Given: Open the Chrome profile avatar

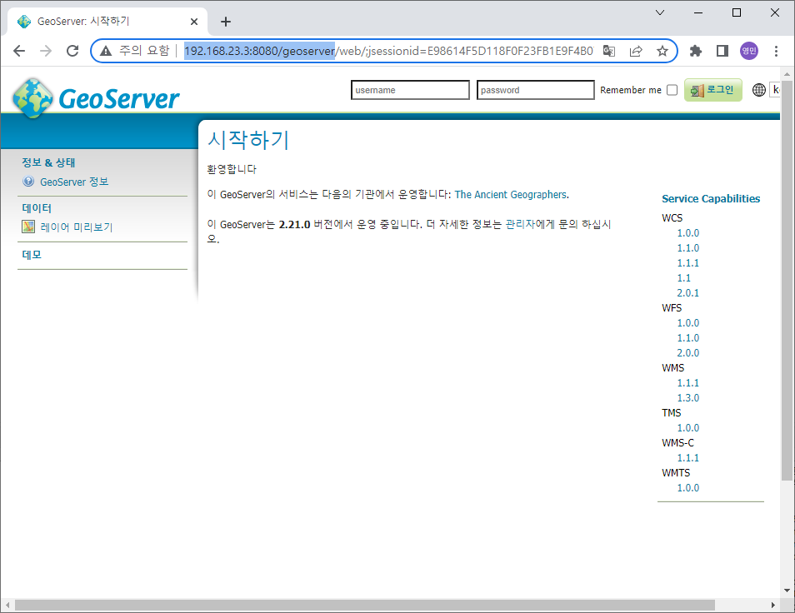Looking at the screenshot, I should click(x=749, y=51).
